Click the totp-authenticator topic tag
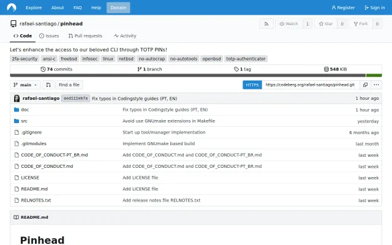This screenshot has height=245, width=392. [246, 59]
